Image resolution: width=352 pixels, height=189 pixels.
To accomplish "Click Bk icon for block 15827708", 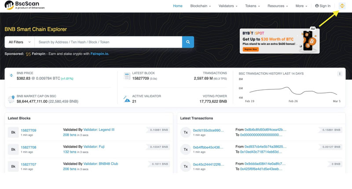I will point(13,150).
